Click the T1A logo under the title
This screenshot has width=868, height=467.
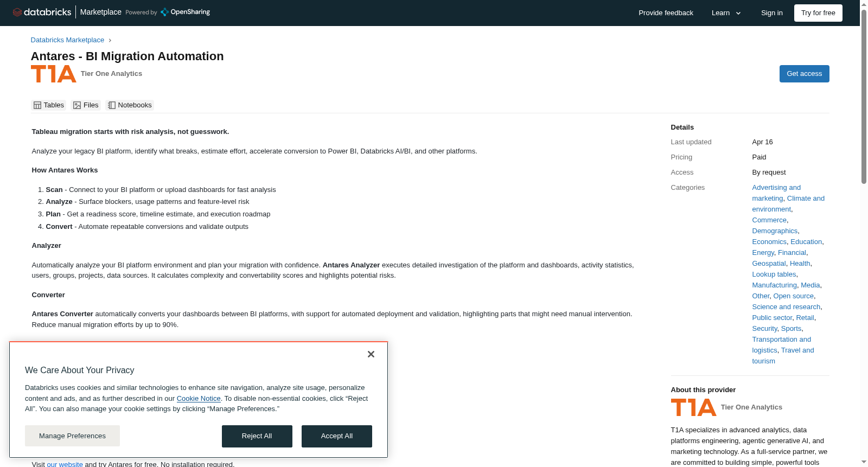pos(53,74)
